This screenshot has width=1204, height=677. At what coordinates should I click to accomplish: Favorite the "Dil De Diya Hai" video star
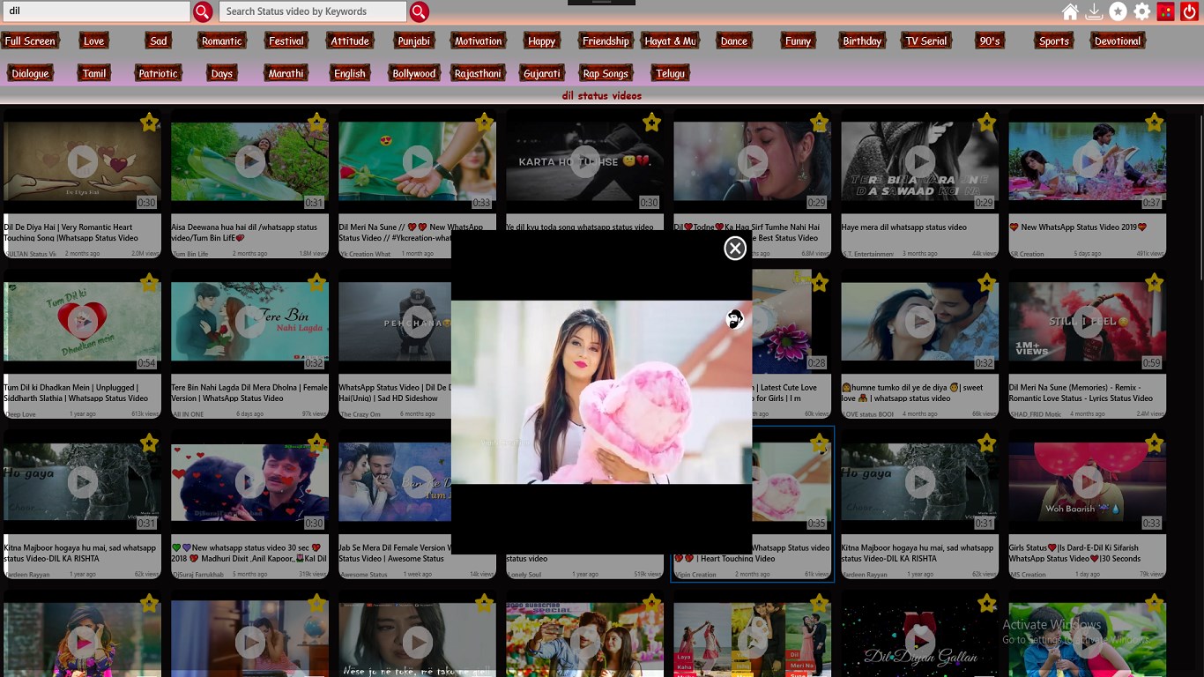coord(149,123)
